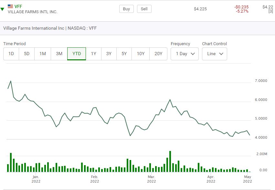Open the Frequency 1 Day dropdown

point(185,54)
